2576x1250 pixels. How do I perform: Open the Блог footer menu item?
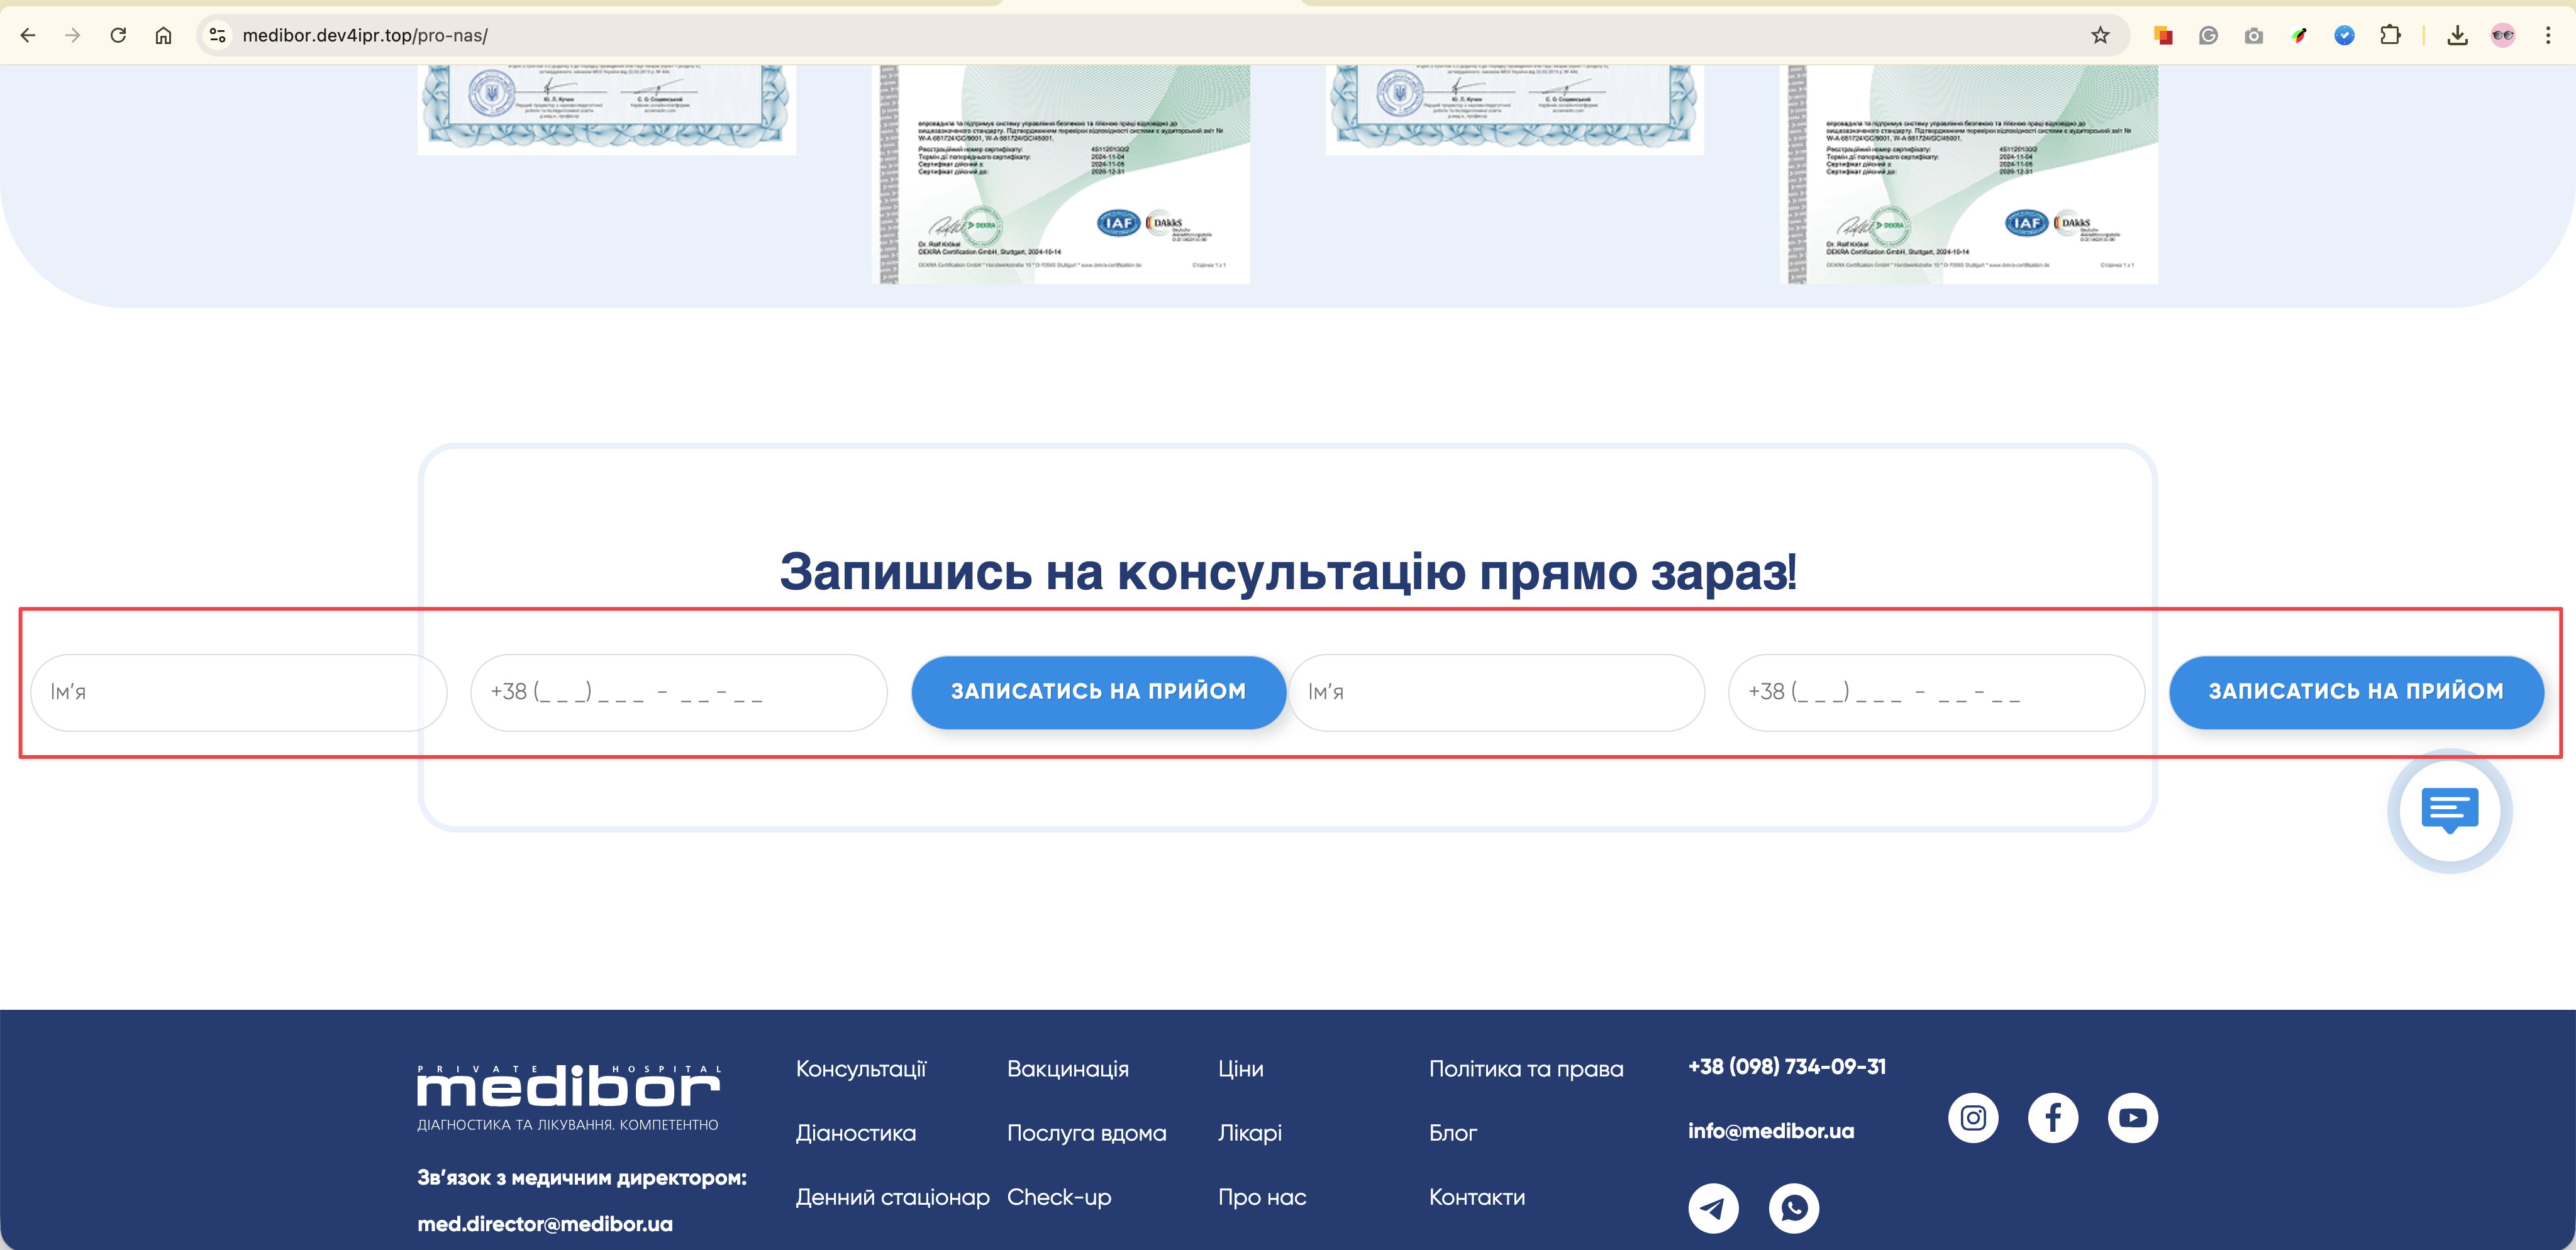coord(1452,1133)
